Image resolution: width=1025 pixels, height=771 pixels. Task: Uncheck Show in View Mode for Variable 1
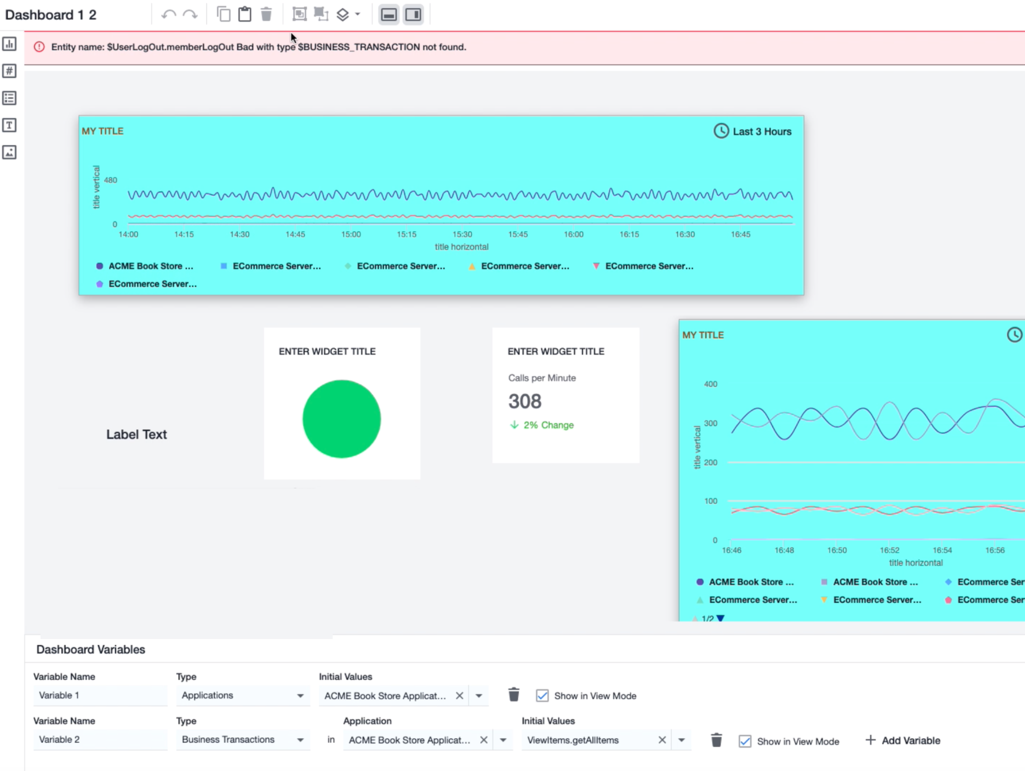tap(542, 696)
